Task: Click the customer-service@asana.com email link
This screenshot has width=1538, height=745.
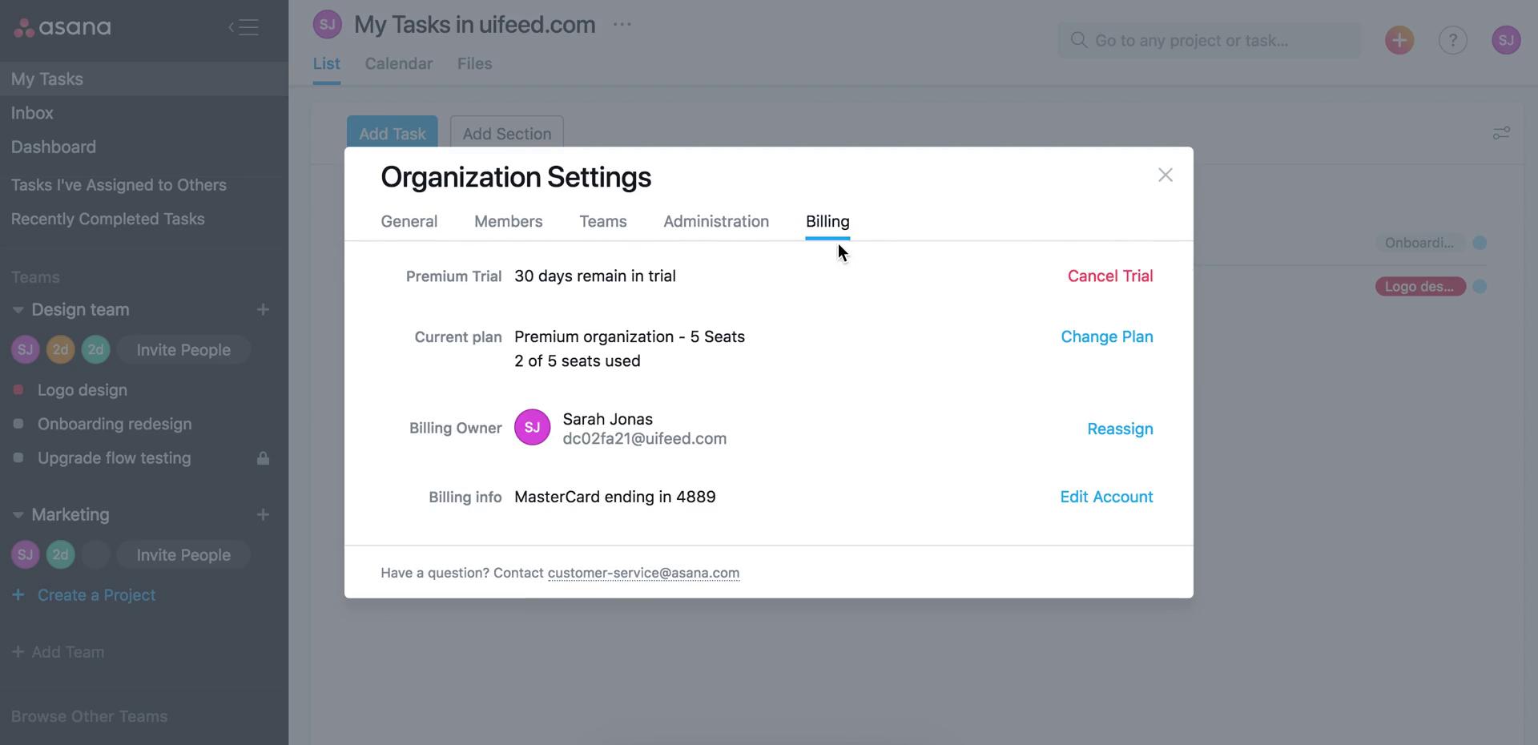Action: point(643,574)
